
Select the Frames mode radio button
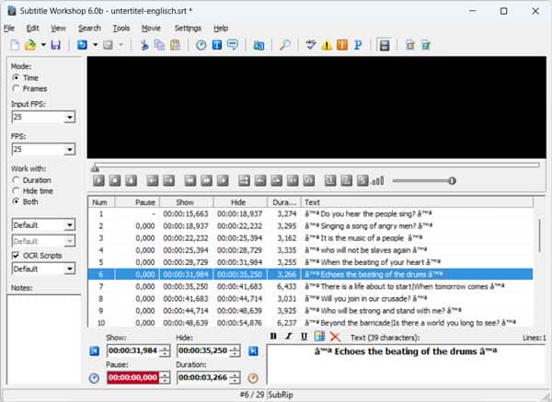(16, 88)
